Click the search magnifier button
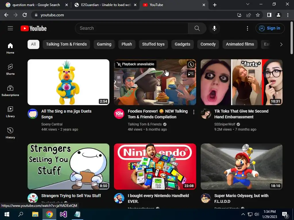The height and width of the screenshot is (220, 294). tap(197, 28)
